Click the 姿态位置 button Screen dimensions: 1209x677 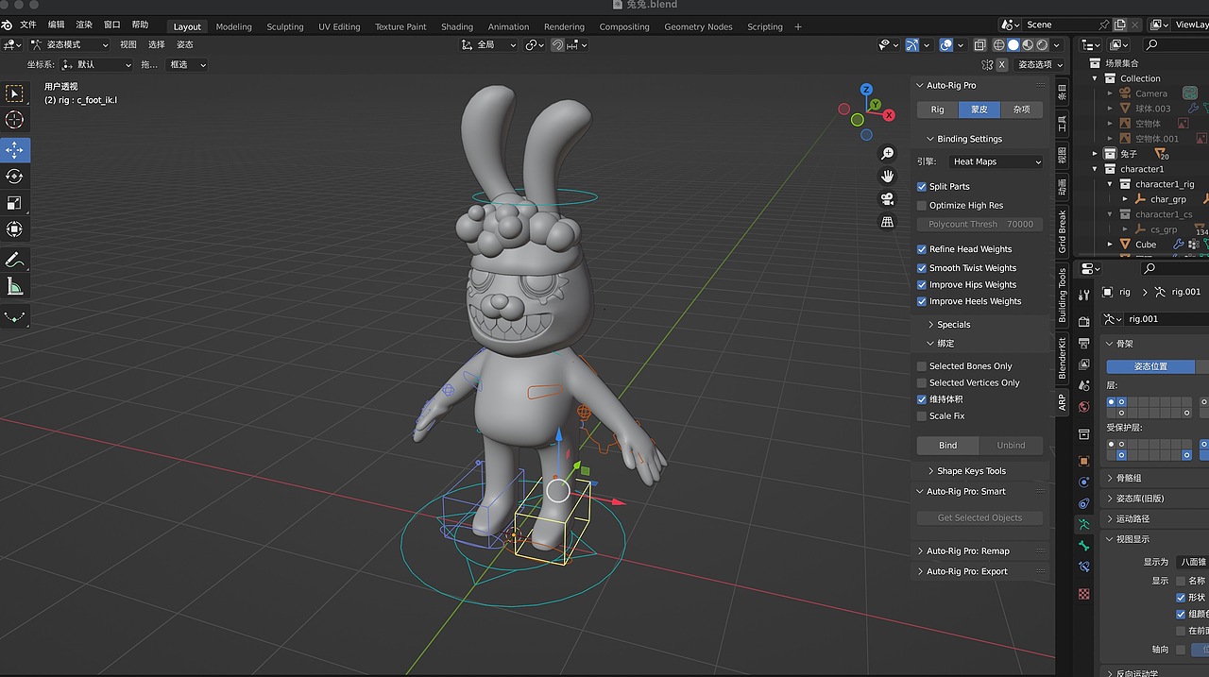coord(1150,366)
